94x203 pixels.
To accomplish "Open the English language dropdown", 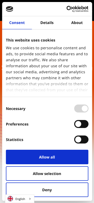I will pos(20,199).
